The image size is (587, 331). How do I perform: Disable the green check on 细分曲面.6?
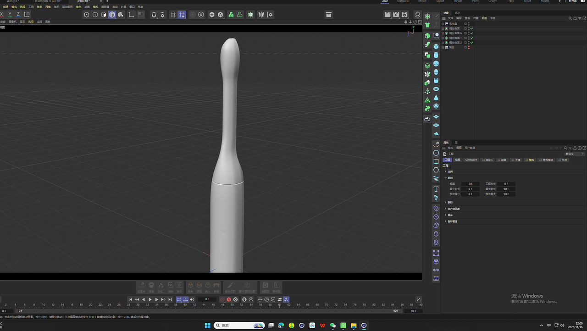point(472,33)
